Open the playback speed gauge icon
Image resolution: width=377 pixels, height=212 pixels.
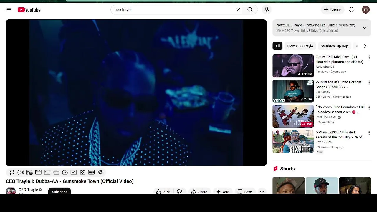(x=65, y=173)
